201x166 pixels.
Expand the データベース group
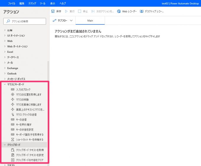click(5, 57)
